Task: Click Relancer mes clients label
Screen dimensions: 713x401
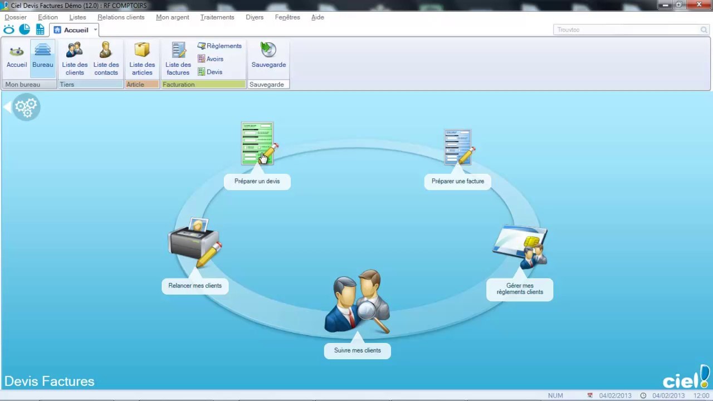Action: (195, 286)
